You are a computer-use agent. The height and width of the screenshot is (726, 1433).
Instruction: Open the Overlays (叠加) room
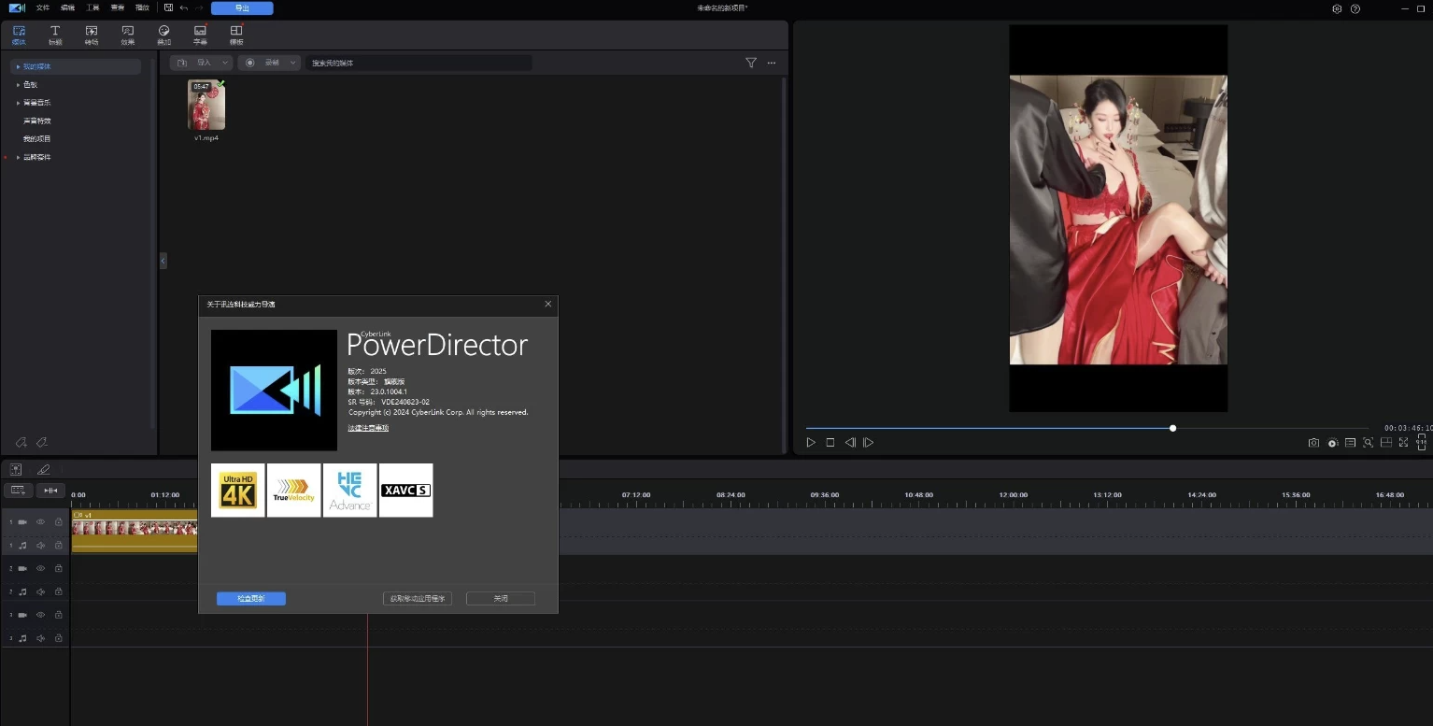tap(163, 34)
